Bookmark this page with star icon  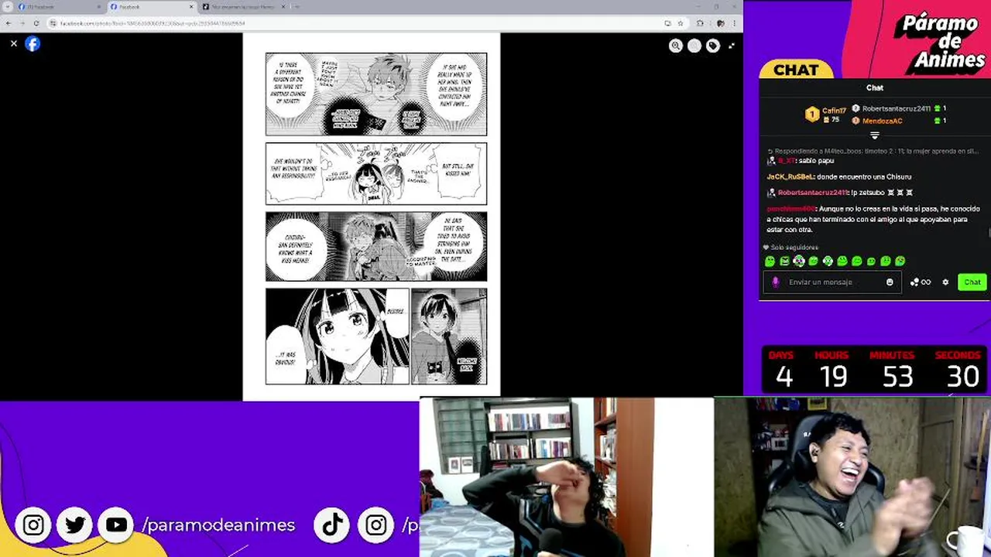click(681, 23)
